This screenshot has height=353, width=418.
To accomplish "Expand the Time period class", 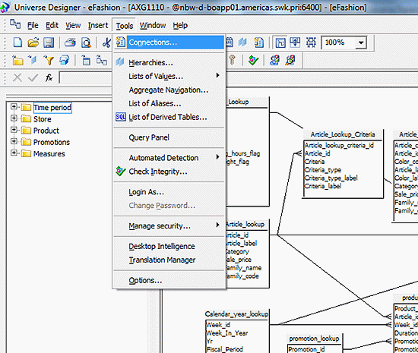I will coord(14,107).
